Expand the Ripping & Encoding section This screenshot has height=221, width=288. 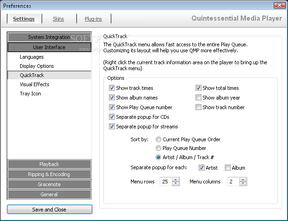point(49,174)
